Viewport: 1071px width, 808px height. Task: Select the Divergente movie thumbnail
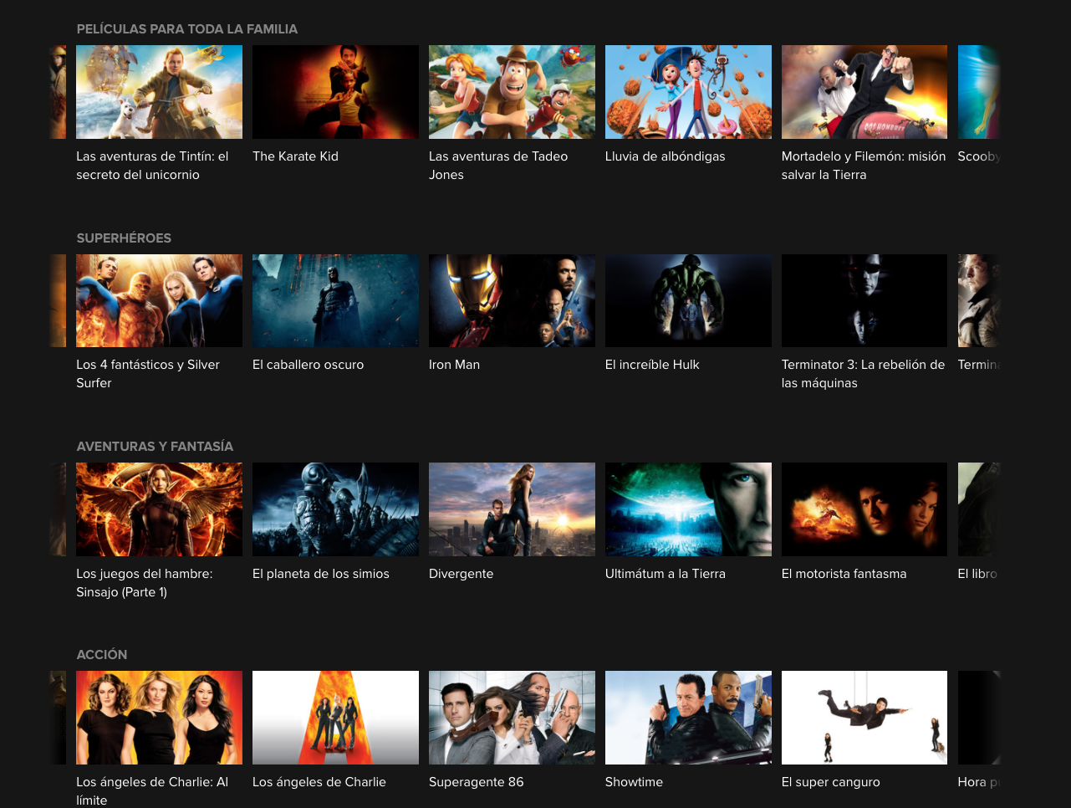pos(512,509)
